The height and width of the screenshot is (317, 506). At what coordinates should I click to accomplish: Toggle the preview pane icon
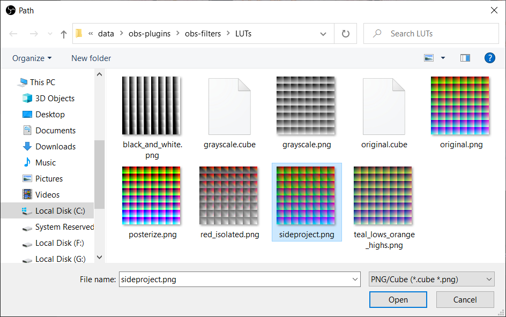[x=464, y=57]
